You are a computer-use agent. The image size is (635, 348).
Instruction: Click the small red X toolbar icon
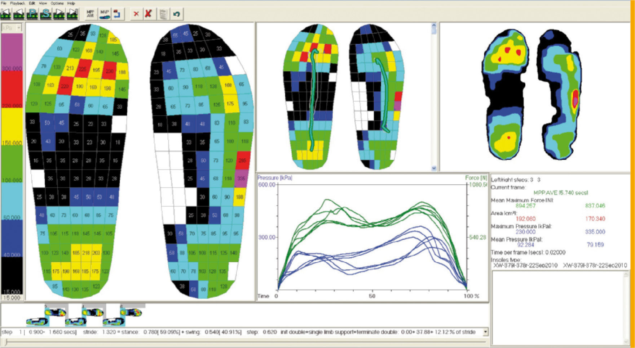(136, 14)
